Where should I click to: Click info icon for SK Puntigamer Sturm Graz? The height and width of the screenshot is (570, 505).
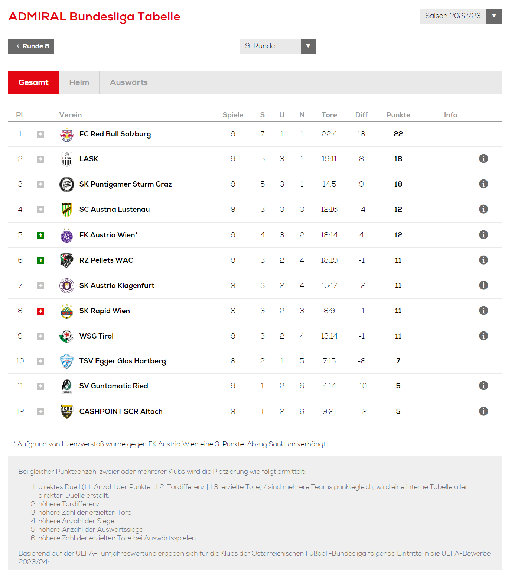click(x=483, y=184)
